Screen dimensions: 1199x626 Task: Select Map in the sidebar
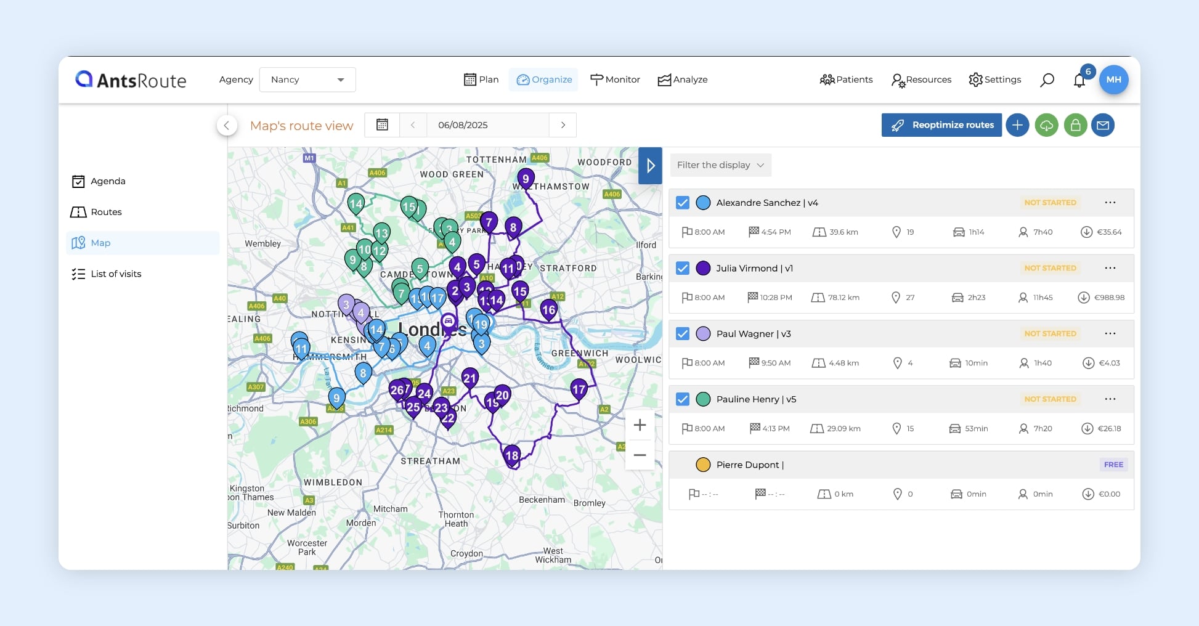coord(143,243)
